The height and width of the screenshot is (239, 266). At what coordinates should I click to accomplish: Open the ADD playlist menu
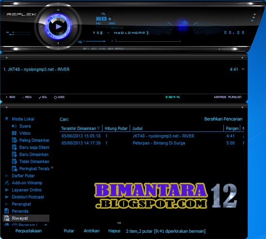(x=11, y=97)
